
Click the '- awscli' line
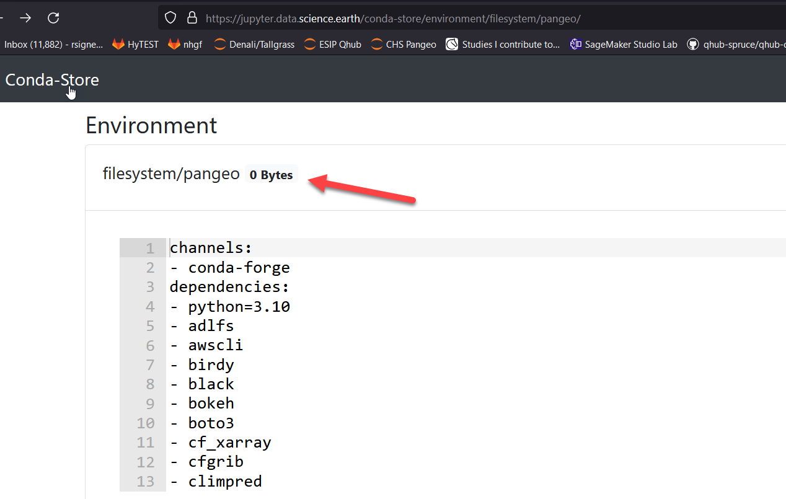tap(206, 345)
